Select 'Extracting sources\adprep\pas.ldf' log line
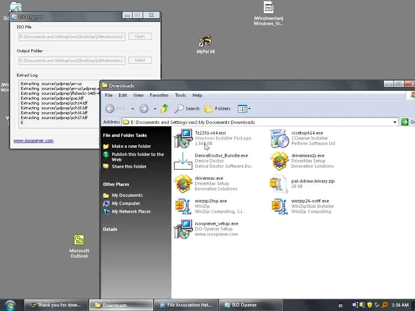 click(52, 98)
